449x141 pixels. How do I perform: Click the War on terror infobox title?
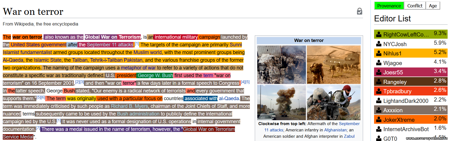[309, 40]
